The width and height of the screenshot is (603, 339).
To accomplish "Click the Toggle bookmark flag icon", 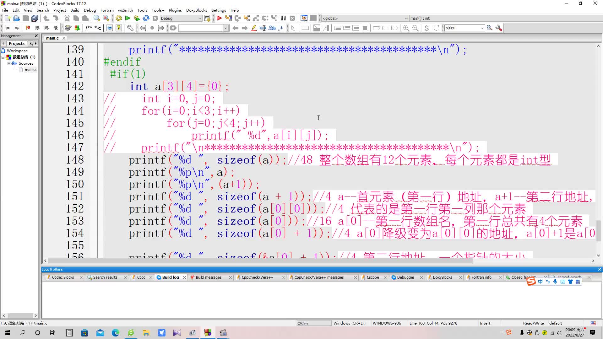I will pos(28,28).
